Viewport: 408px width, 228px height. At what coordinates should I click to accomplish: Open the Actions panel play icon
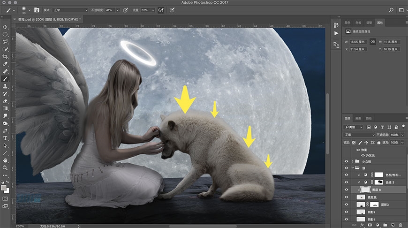coord(336,33)
